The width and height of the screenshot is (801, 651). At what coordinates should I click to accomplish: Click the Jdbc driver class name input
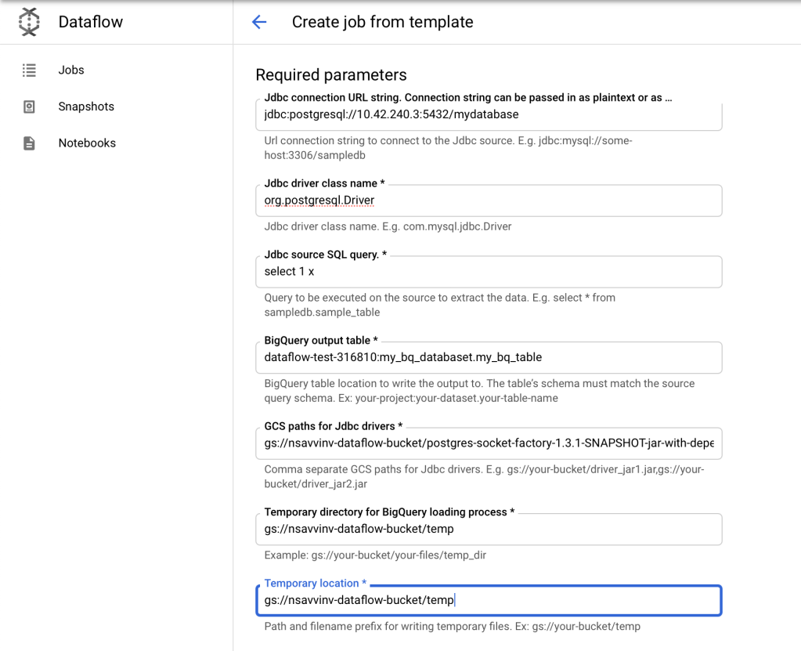488,201
